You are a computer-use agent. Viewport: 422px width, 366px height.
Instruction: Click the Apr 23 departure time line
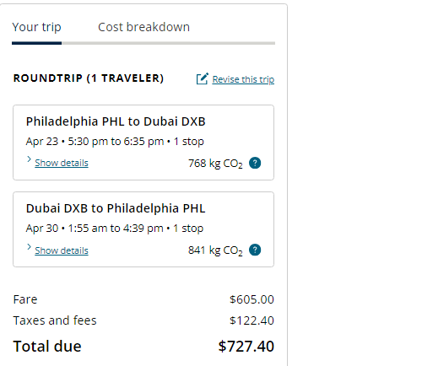point(115,142)
